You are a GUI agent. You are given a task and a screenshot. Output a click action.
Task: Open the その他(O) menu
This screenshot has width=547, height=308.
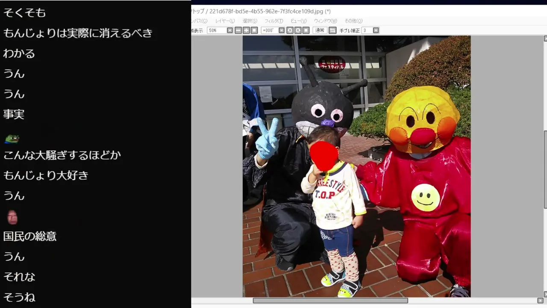353,21
